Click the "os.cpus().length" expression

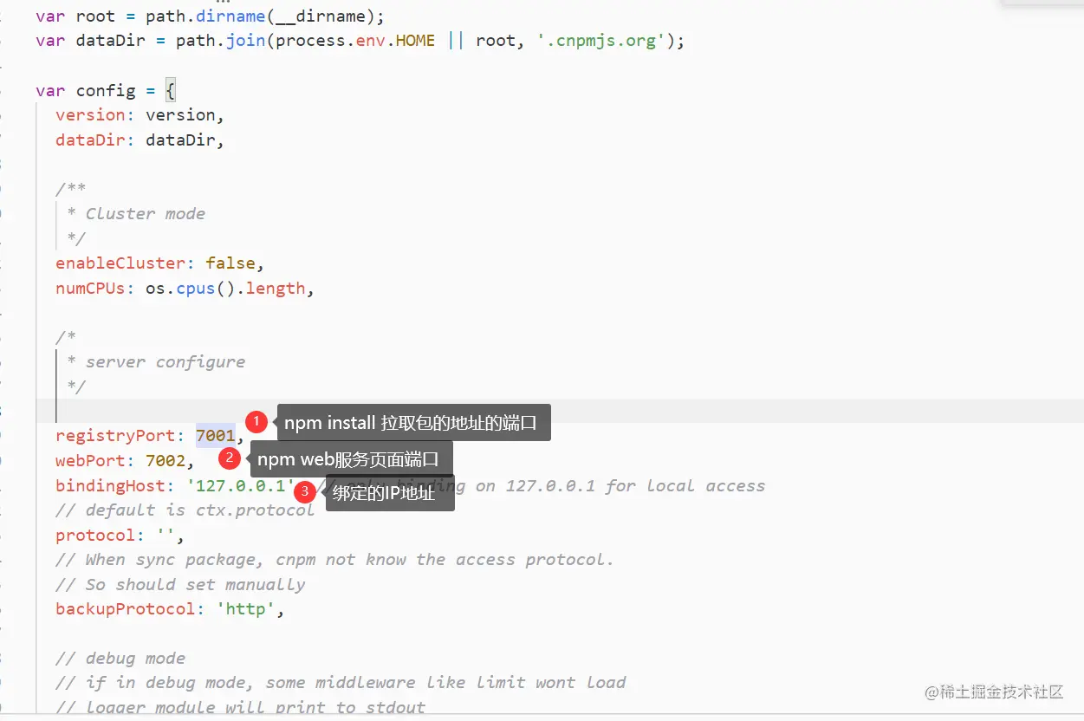[225, 288]
